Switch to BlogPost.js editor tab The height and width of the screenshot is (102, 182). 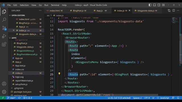(x=78, y=11)
